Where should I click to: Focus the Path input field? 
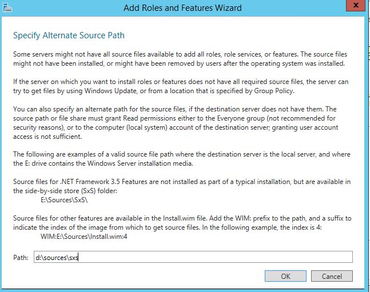coord(193,257)
